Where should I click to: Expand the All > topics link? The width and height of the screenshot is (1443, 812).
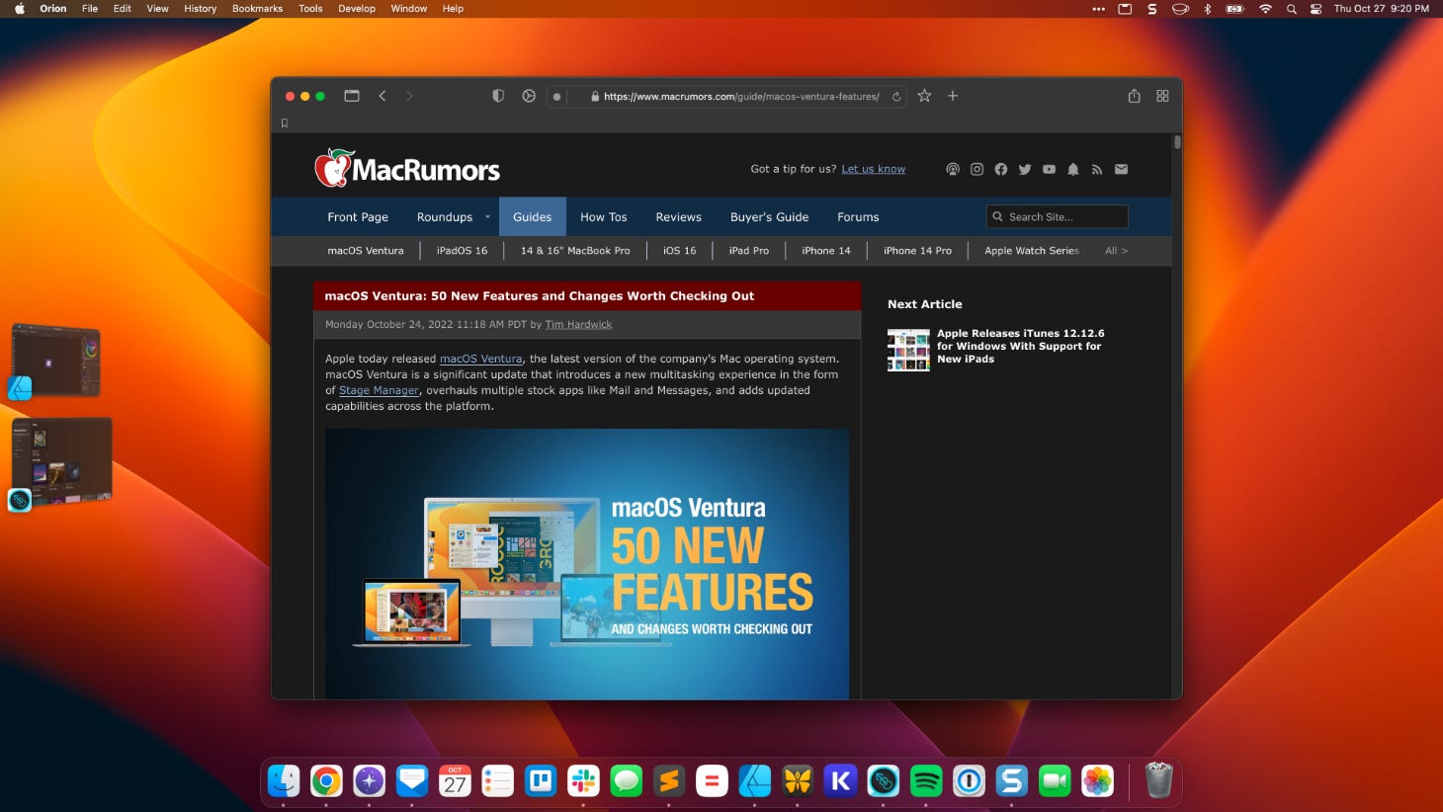tap(1116, 251)
